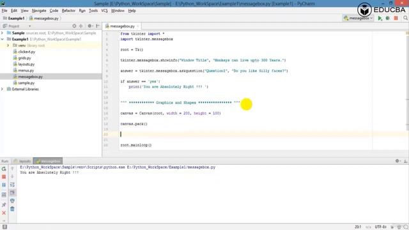409x230 pixels.
Task: Collapse the Example1 project node
Action: click(x=3, y=39)
